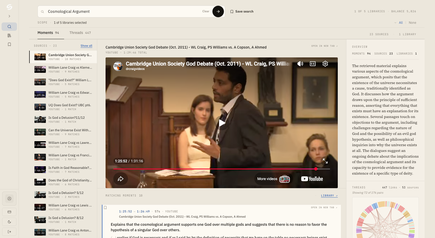Click Show all sources
435x238 pixels.
click(87, 46)
